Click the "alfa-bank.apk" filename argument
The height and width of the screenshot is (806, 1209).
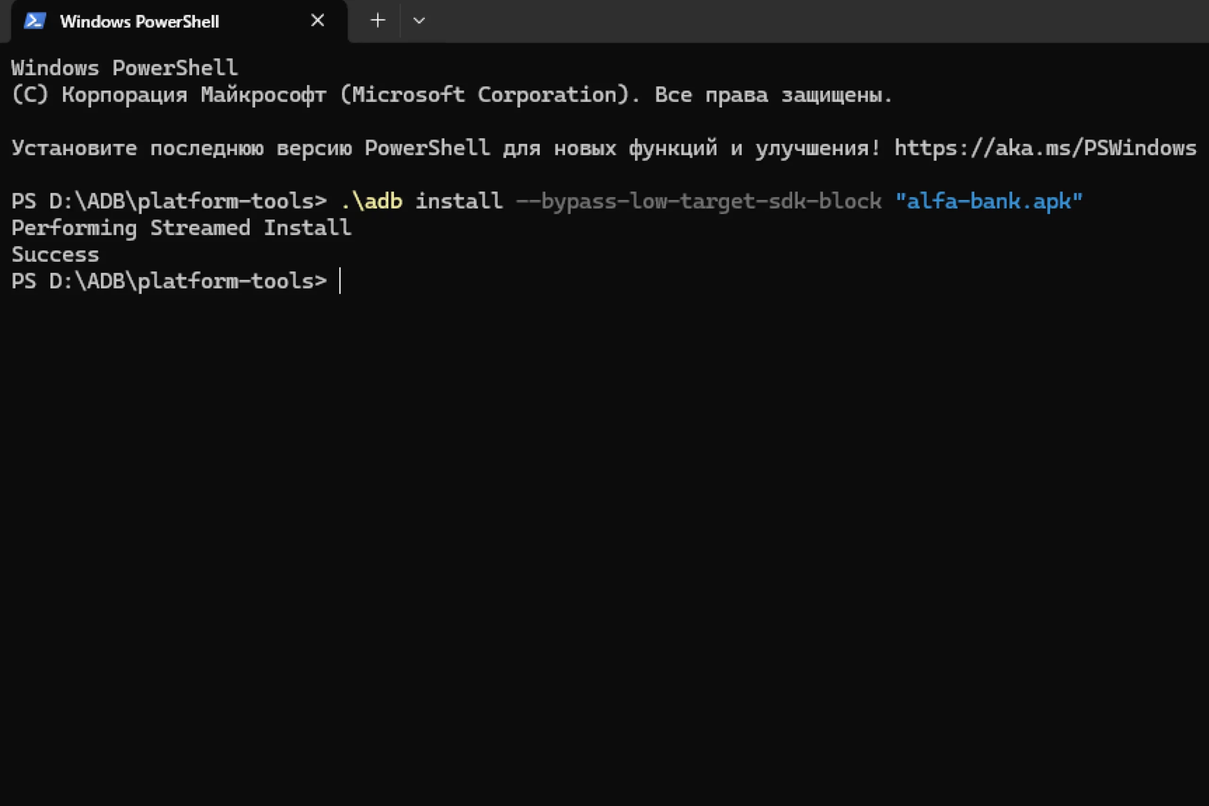click(x=988, y=201)
